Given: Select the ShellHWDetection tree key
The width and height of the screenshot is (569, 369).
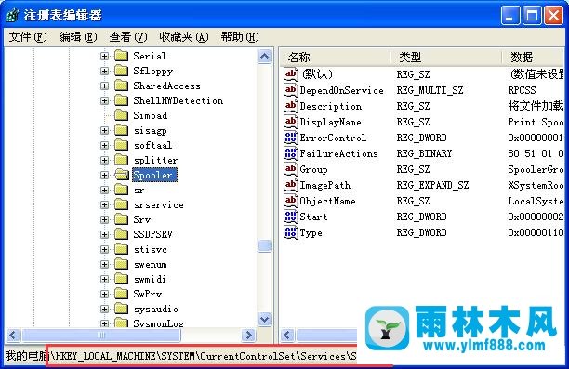Looking at the screenshot, I should [178, 100].
